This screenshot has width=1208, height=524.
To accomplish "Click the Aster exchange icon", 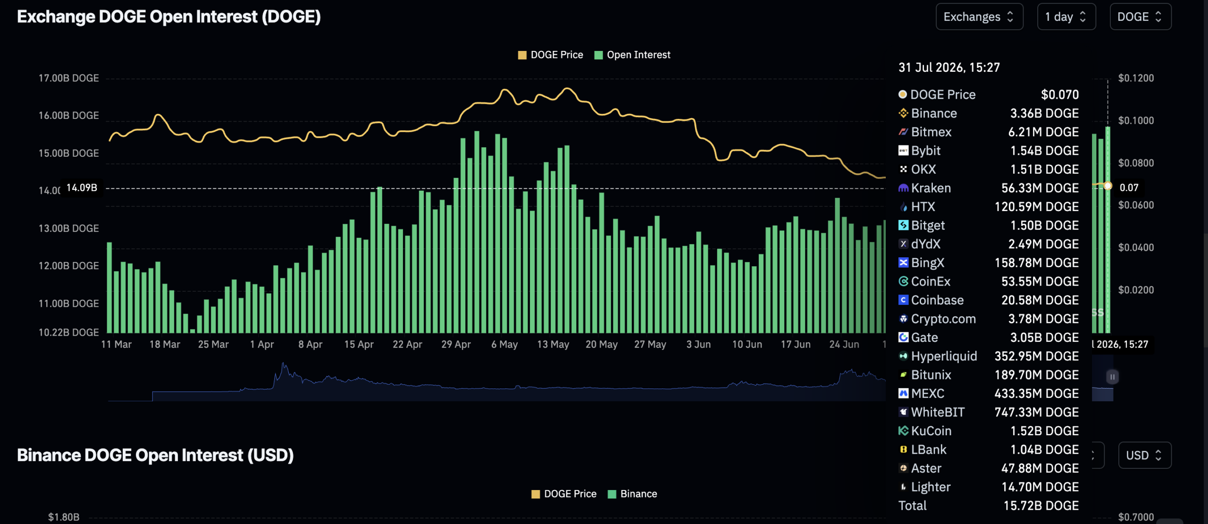I will [903, 468].
